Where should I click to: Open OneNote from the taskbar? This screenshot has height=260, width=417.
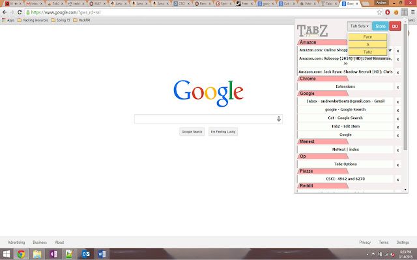tap(53, 254)
